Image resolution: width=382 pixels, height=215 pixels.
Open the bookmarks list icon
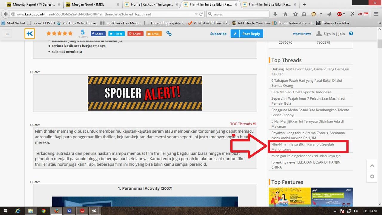[304, 14]
